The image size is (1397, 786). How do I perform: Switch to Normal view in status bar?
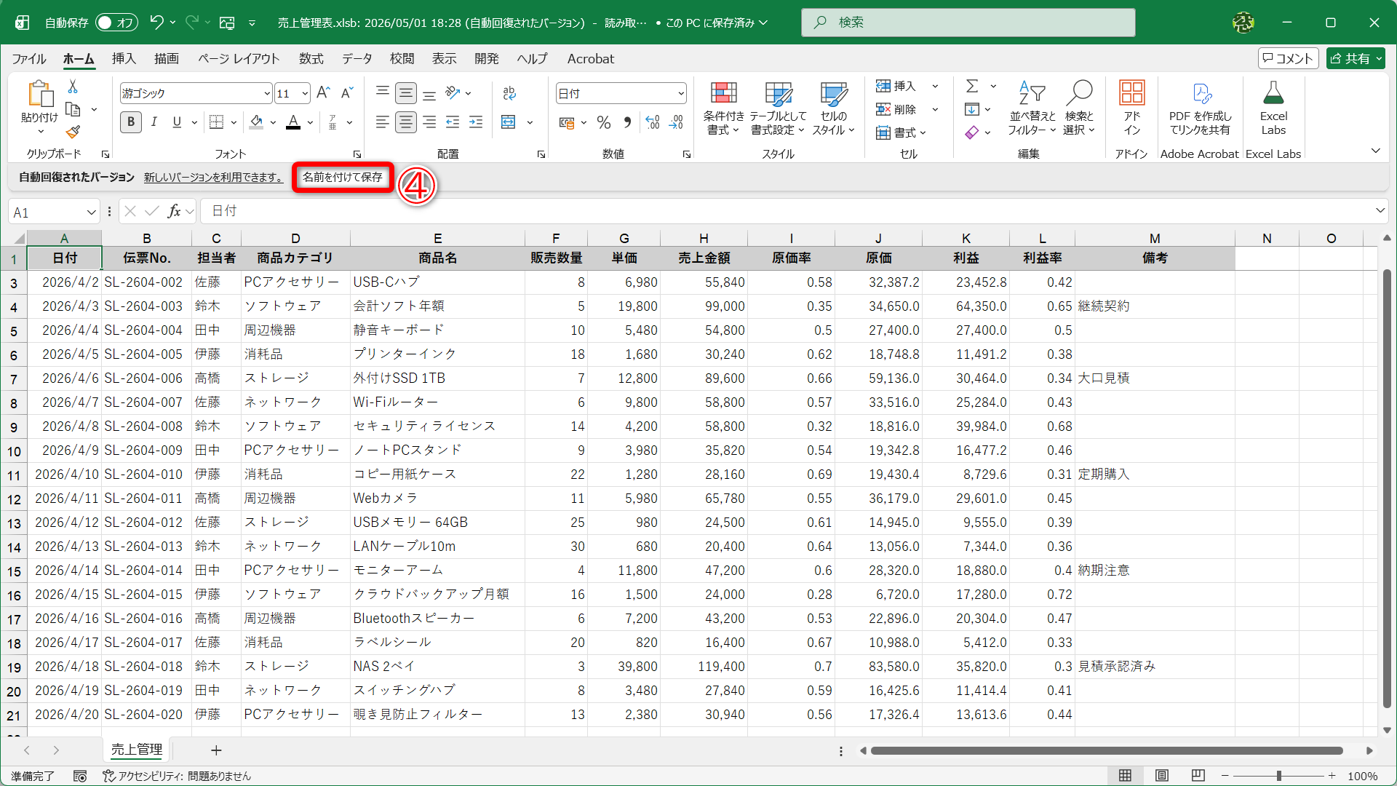click(1125, 776)
